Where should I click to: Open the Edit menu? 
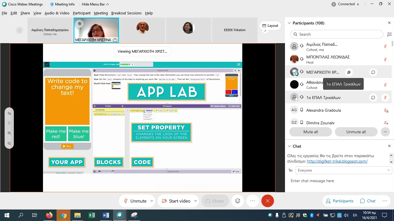point(14,13)
